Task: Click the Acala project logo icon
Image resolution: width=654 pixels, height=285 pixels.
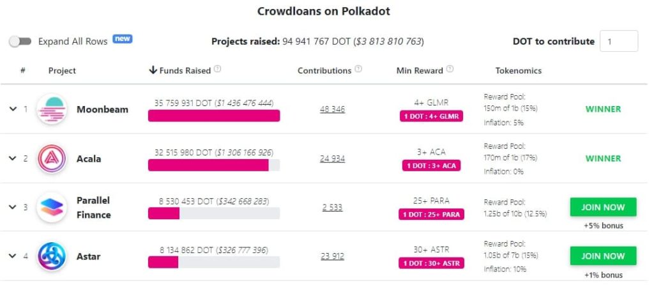Action: tap(52, 158)
